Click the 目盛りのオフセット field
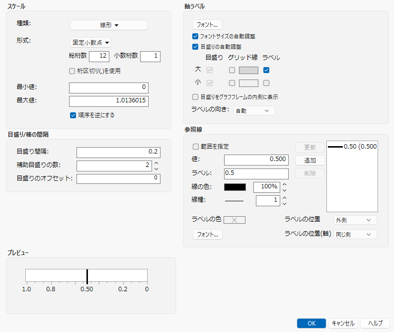 (x=118, y=179)
